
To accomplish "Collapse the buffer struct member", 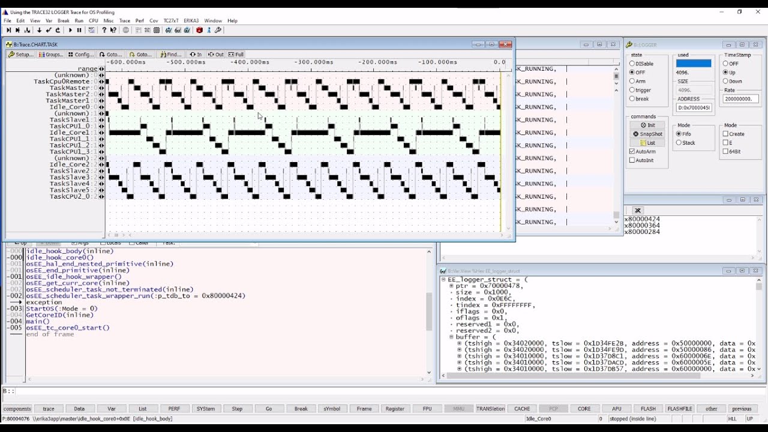I will click(451, 337).
